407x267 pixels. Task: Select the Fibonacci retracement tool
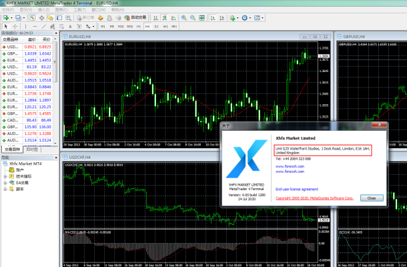click(61, 26)
